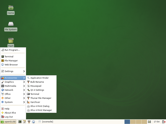
Task: Click the Bulk Rename icon
Action: tap(28, 82)
